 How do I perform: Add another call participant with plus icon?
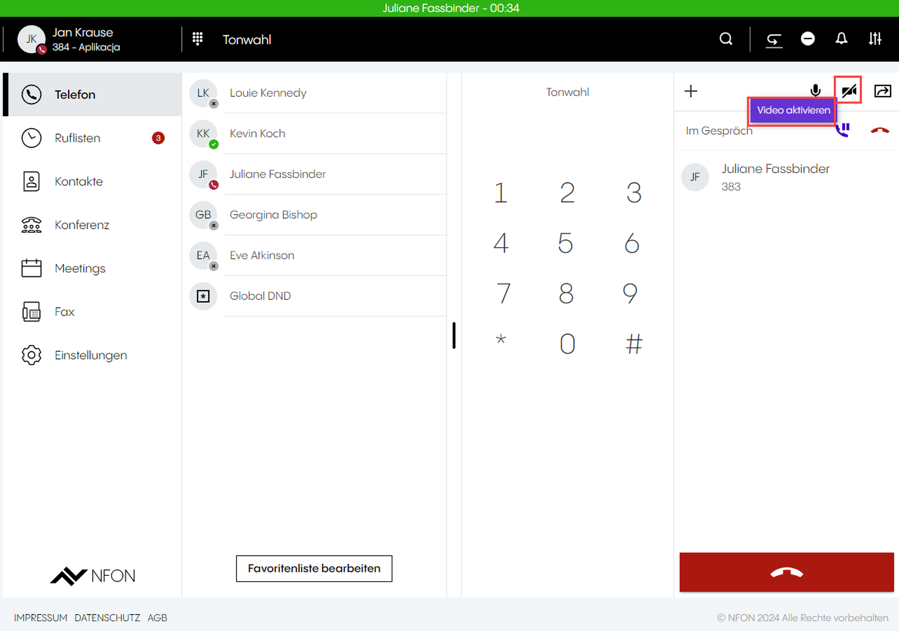[691, 91]
